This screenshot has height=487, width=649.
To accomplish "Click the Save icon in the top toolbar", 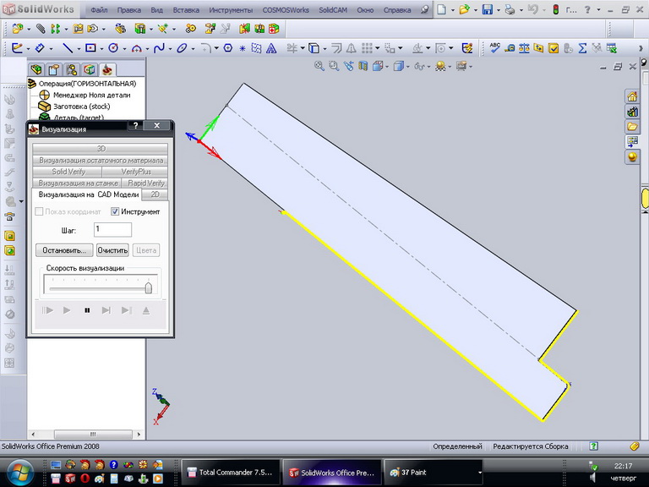I will pyautogui.click(x=488, y=10).
